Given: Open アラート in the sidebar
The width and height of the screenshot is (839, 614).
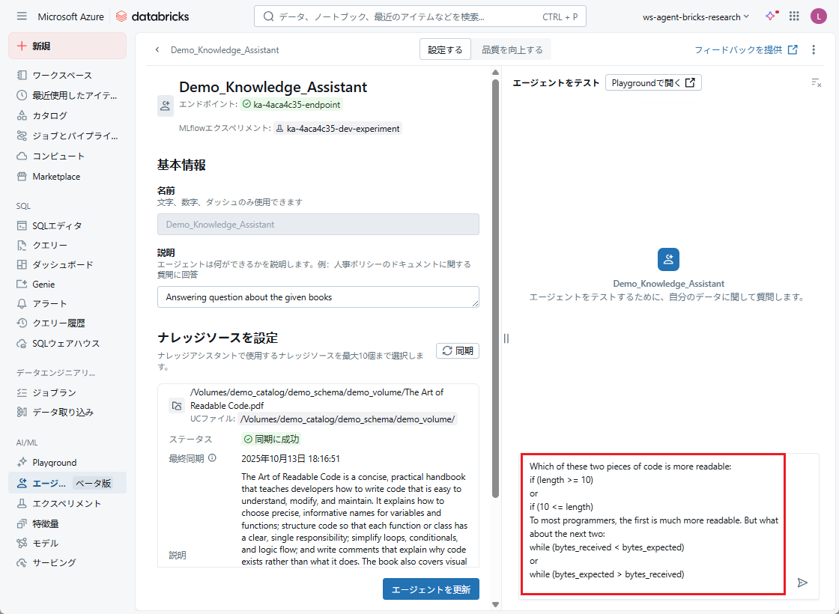Looking at the screenshot, I should tap(67, 304).
